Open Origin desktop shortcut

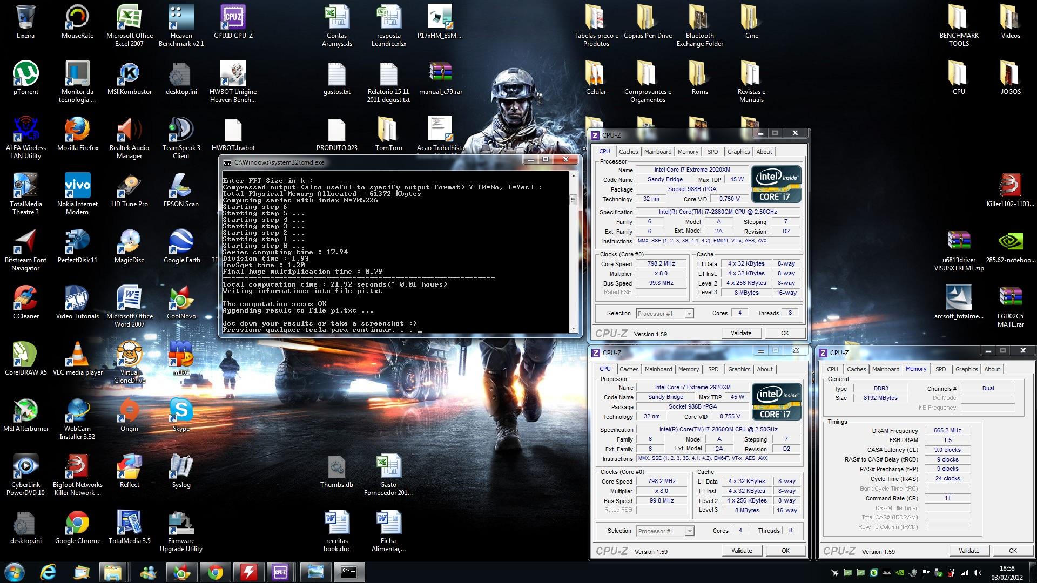[x=129, y=415]
